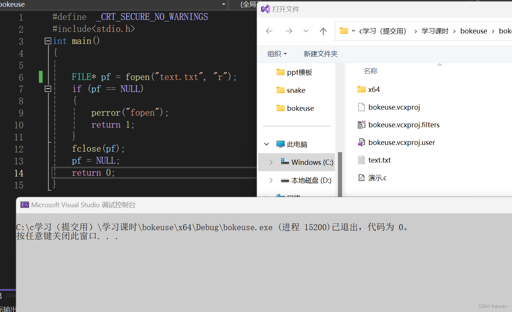Click bokeuse.vcxproj.user file icon
Image resolution: width=512 pixels, height=312 pixels.
361,143
